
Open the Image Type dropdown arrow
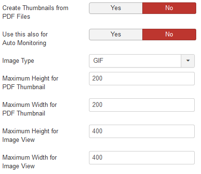click(x=188, y=61)
